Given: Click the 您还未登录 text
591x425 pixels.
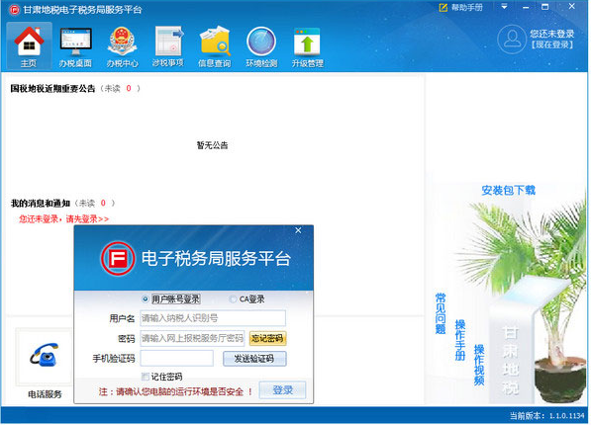Looking at the screenshot, I should 552,34.
